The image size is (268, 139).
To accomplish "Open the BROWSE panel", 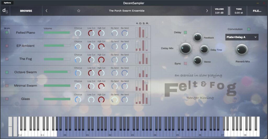I will pyautogui.click(x=26, y=11).
